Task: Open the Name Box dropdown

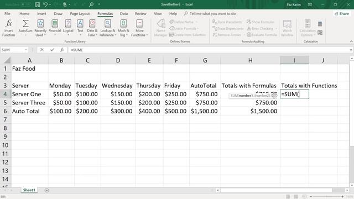Action: tap(26, 50)
